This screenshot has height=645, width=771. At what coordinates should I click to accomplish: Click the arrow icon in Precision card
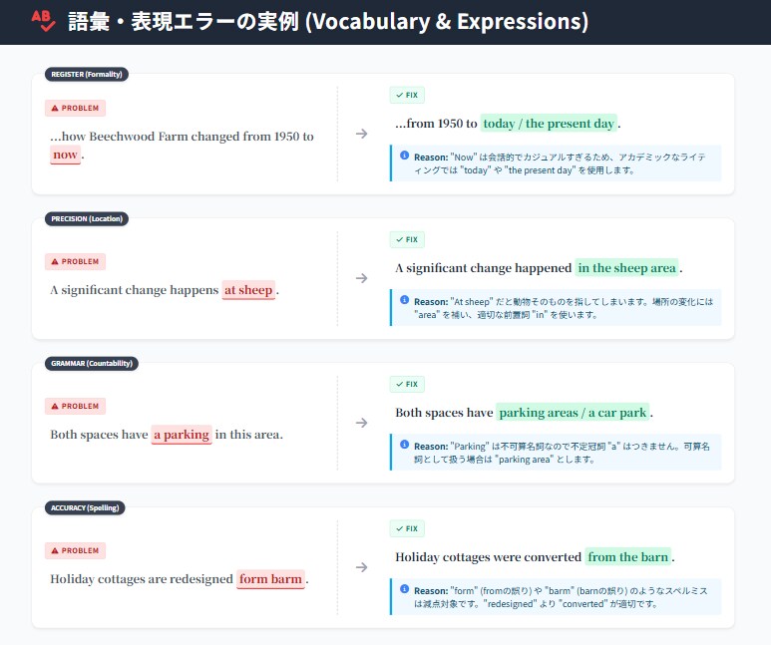(x=361, y=278)
